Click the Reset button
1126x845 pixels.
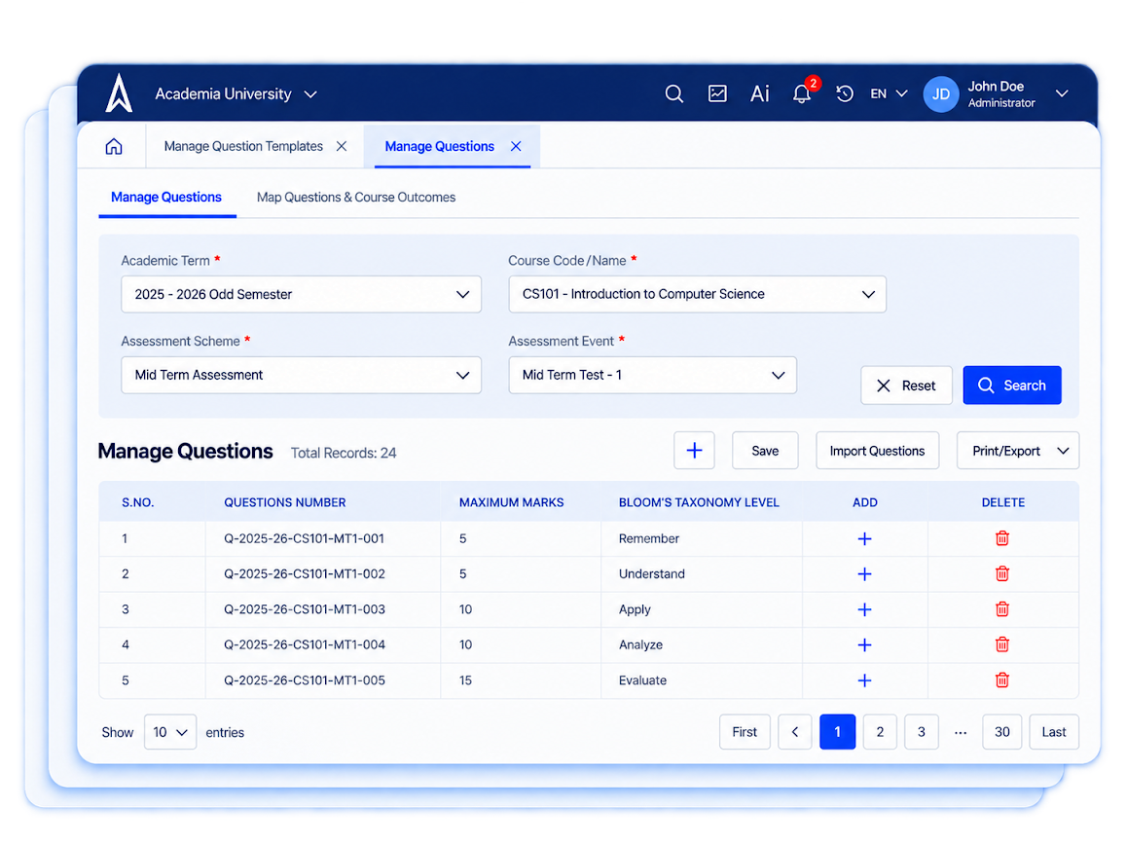(906, 386)
